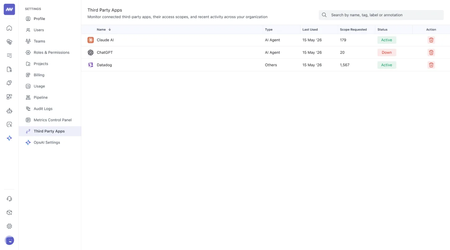Screen dimensions: 450x250
Task: Open Pipeline settings
Action: 50,98
